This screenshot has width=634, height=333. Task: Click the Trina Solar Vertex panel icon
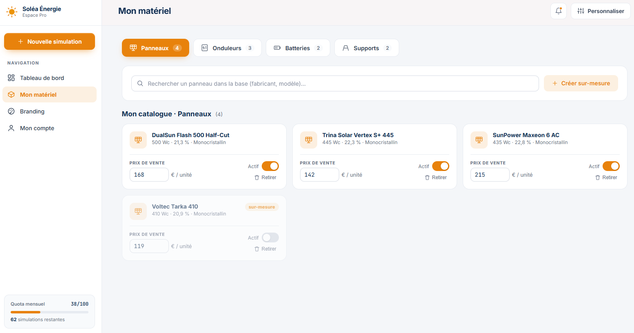point(309,140)
